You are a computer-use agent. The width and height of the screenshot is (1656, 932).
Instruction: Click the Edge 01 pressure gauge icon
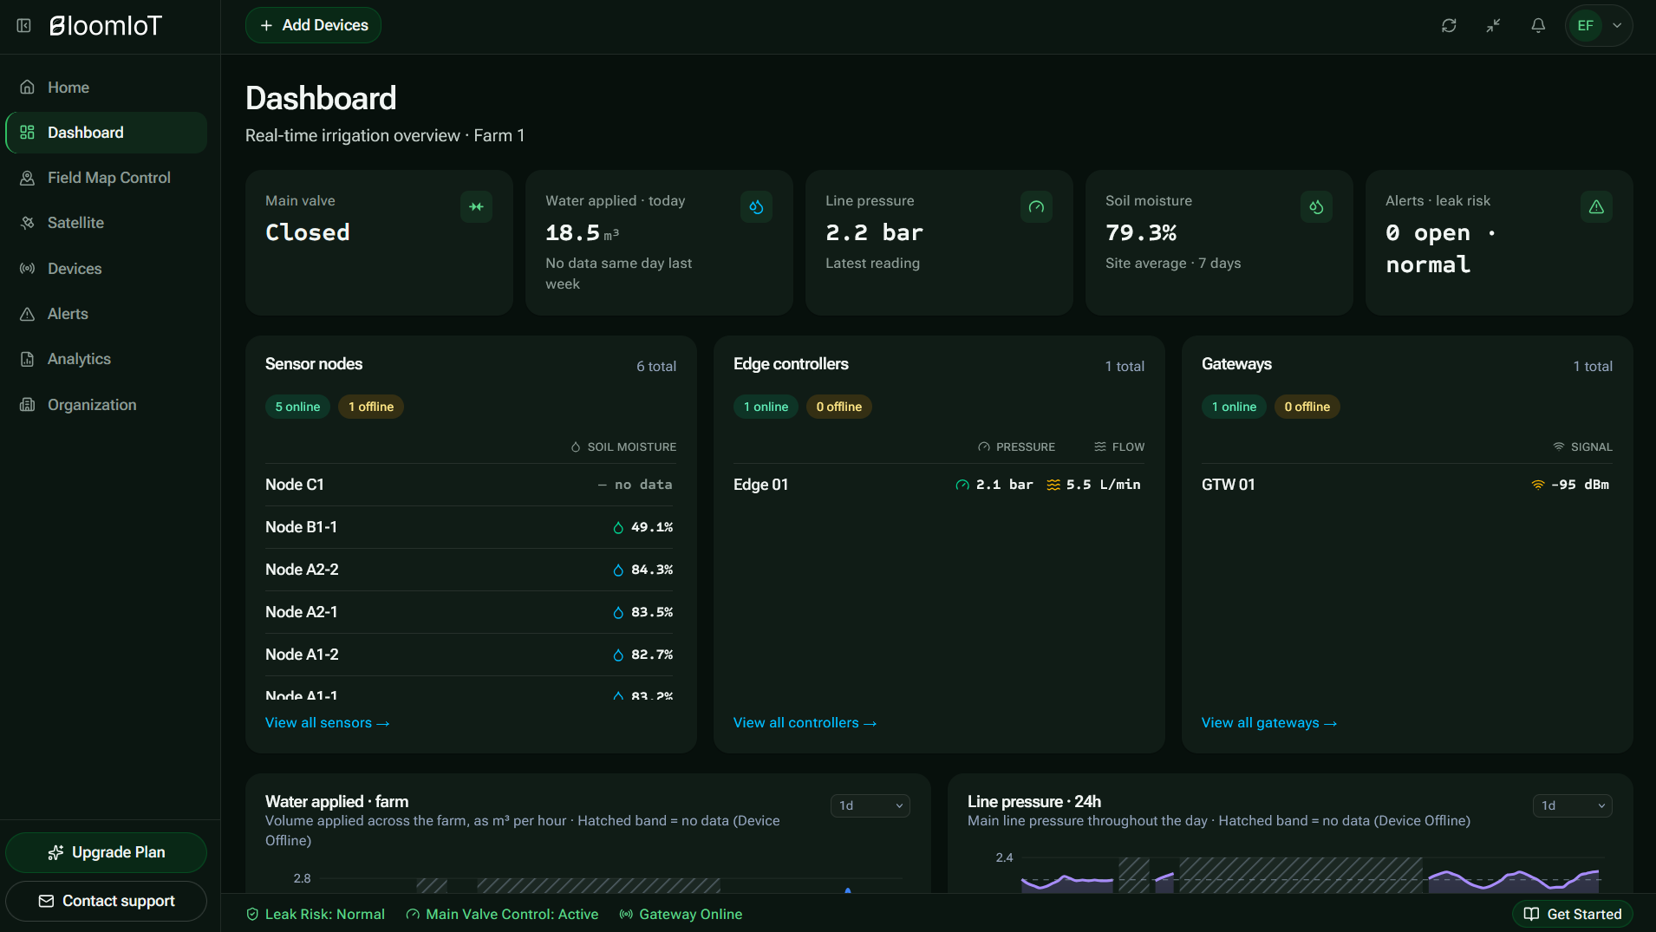tap(962, 485)
